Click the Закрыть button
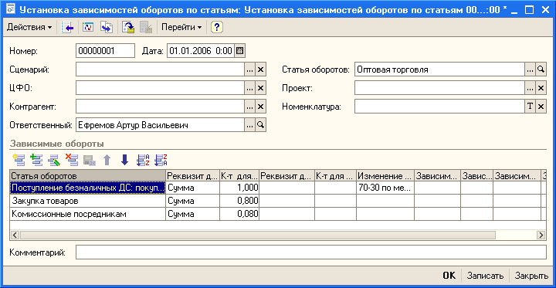Viewport: 556px width, 288px height. pos(531,276)
